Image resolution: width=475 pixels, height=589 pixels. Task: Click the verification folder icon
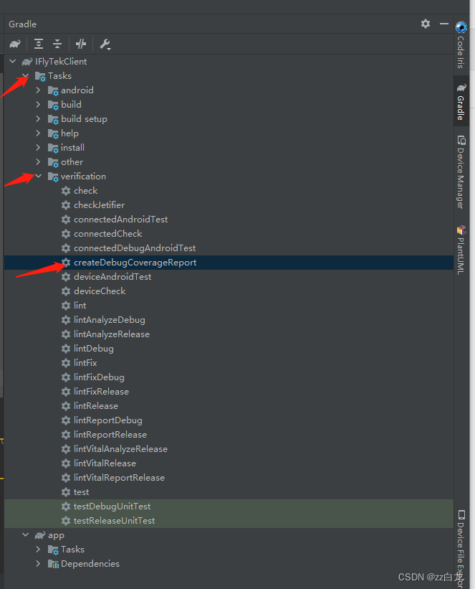[x=53, y=176]
